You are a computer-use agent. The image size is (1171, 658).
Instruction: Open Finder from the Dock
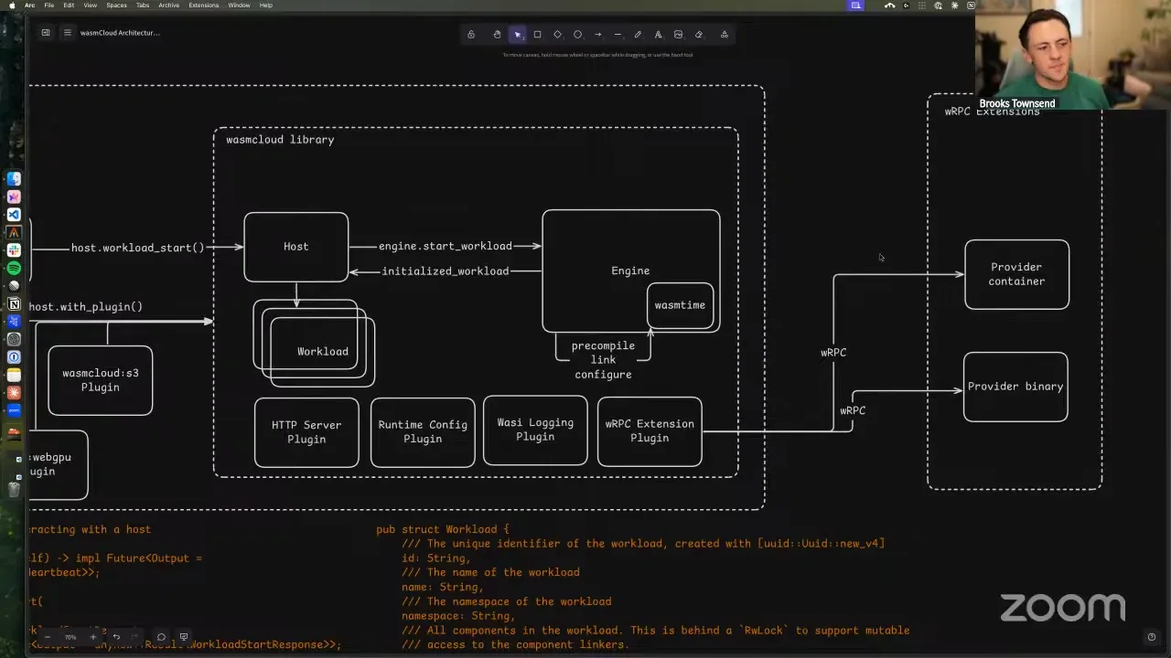pos(14,179)
